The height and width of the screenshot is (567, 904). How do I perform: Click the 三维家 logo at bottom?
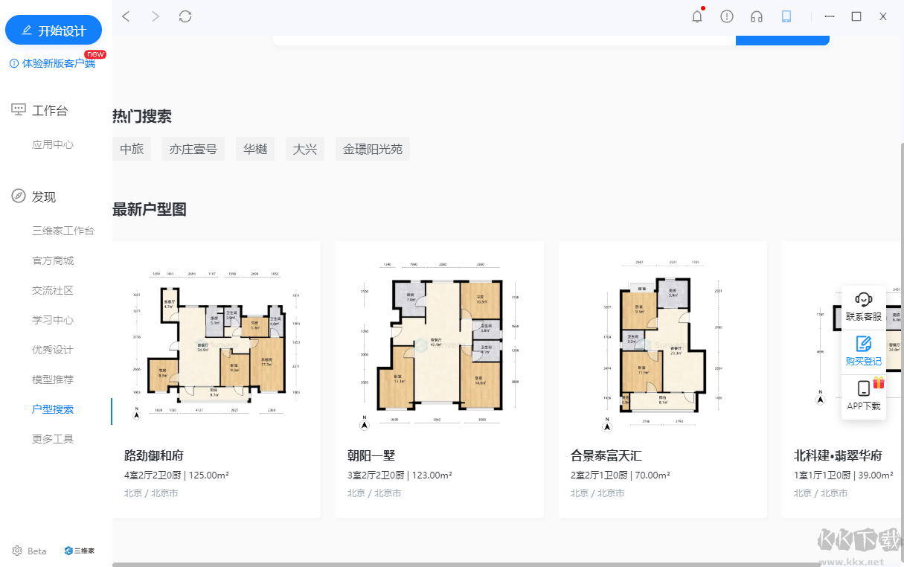coord(78,551)
